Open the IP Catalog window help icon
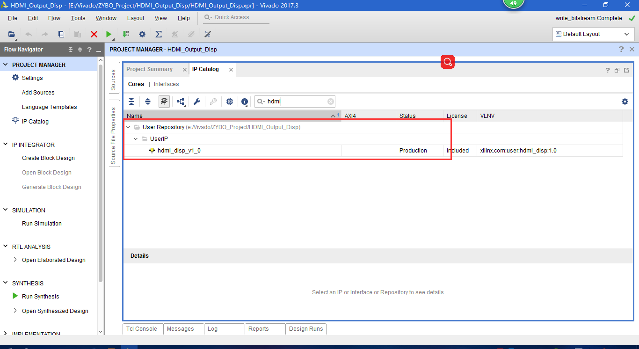The image size is (639, 349). coord(608,70)
